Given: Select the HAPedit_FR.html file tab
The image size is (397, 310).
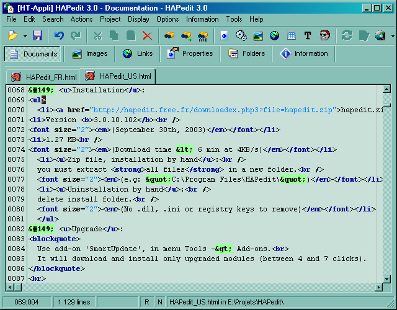Looking at the screenshot, I should tap(43, 77).
